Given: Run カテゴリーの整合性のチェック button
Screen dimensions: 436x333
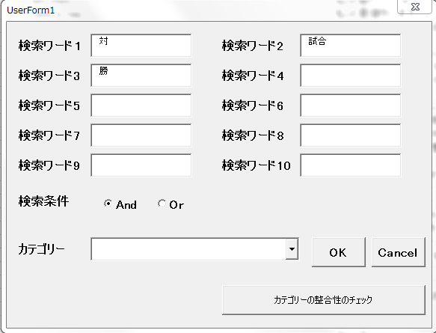Looking at the screenshot, I should [324, 300].
